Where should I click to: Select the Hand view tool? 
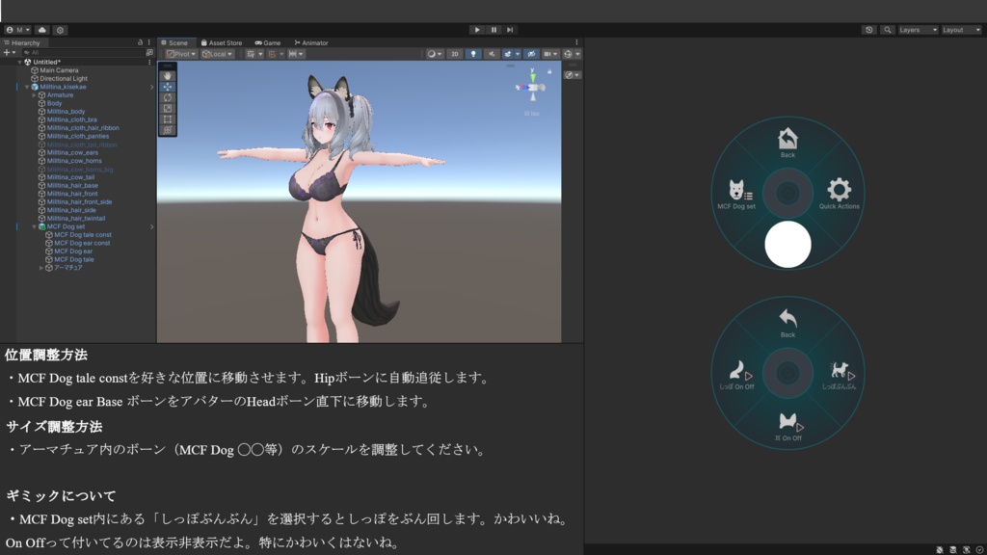pyautogui.click(x=168, y=75)
